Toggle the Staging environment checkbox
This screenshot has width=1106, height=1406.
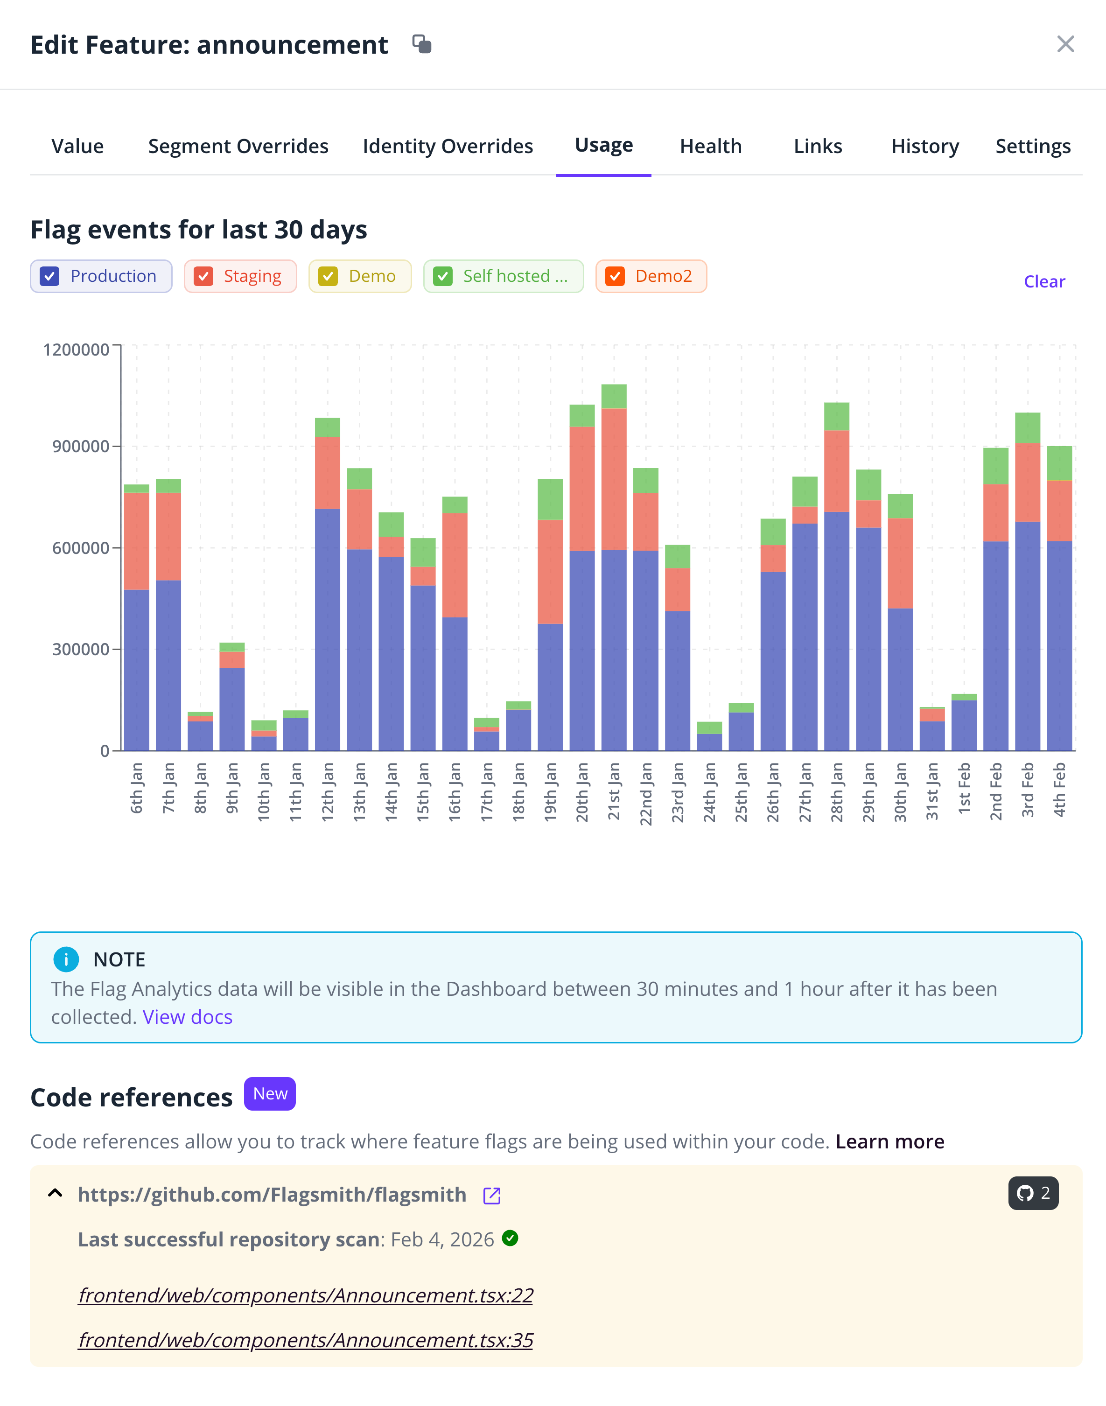click(x=203, y=276)
